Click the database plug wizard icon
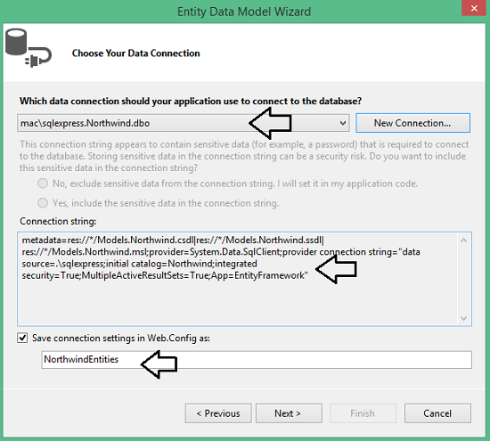This screenshot has height=441, width=490. 29,48
